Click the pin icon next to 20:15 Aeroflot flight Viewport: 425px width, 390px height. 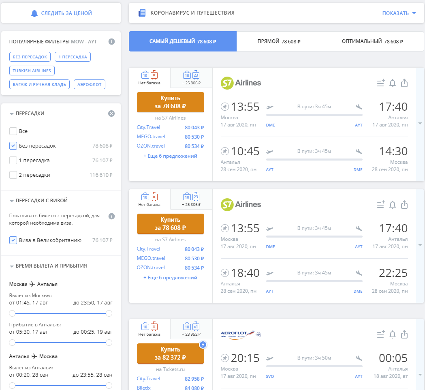[x=225, y=358]
